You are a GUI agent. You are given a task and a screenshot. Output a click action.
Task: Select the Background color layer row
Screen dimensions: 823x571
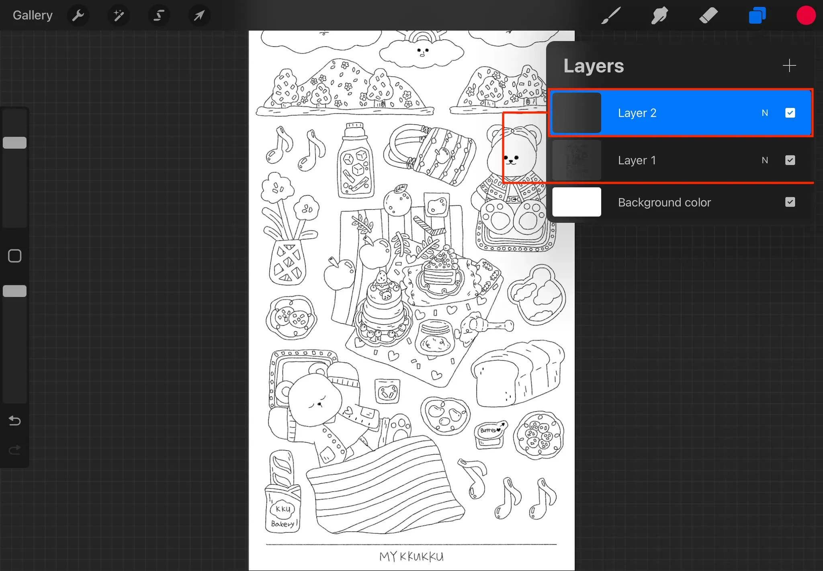[664, 202]
